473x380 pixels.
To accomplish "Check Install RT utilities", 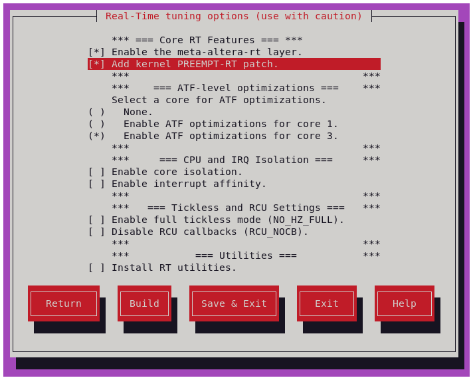I will coord(96,268).
